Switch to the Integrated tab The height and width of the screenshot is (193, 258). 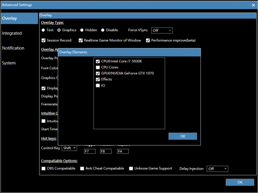coord(12,33)
